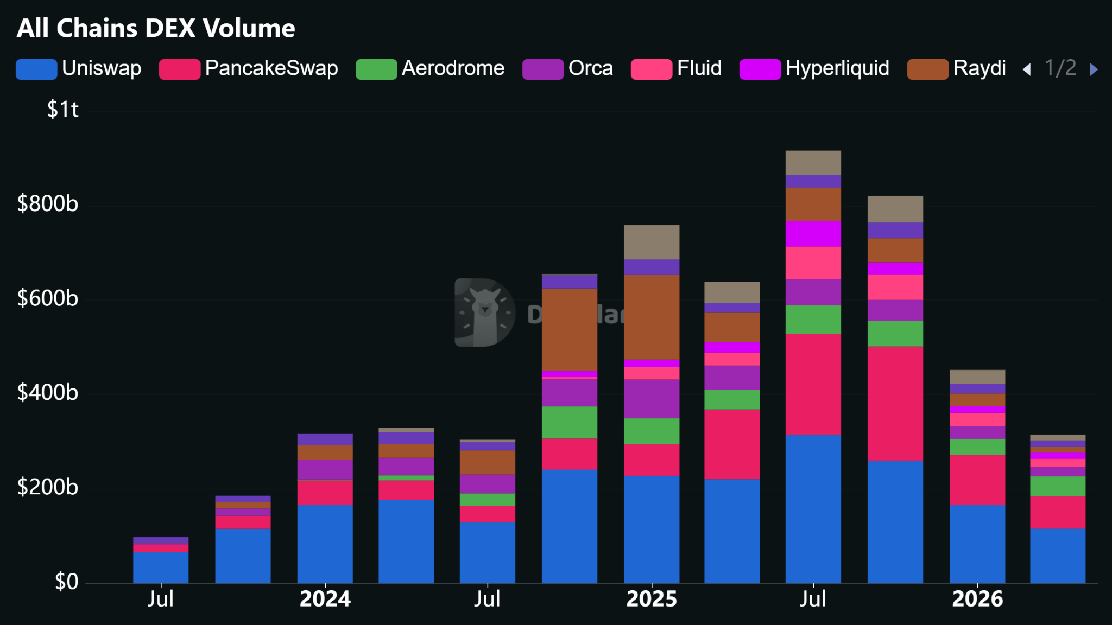Click the 2024 x-axis label

(325, 599)
